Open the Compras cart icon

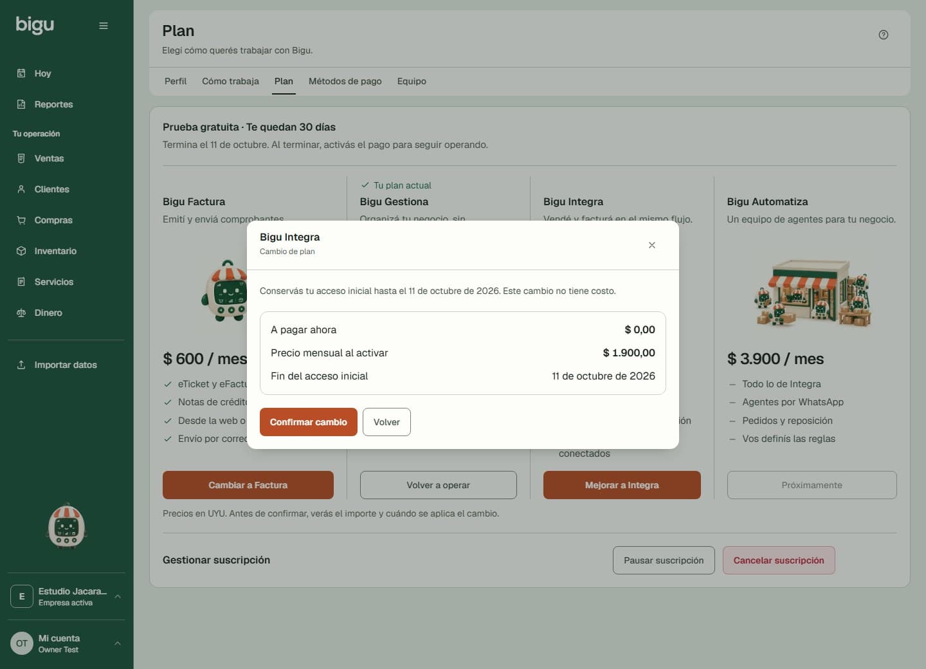click(x=21, y=220)
